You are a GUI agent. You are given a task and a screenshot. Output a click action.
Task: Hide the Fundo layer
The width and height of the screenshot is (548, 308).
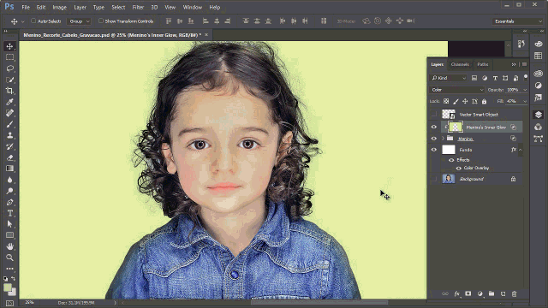434,150
